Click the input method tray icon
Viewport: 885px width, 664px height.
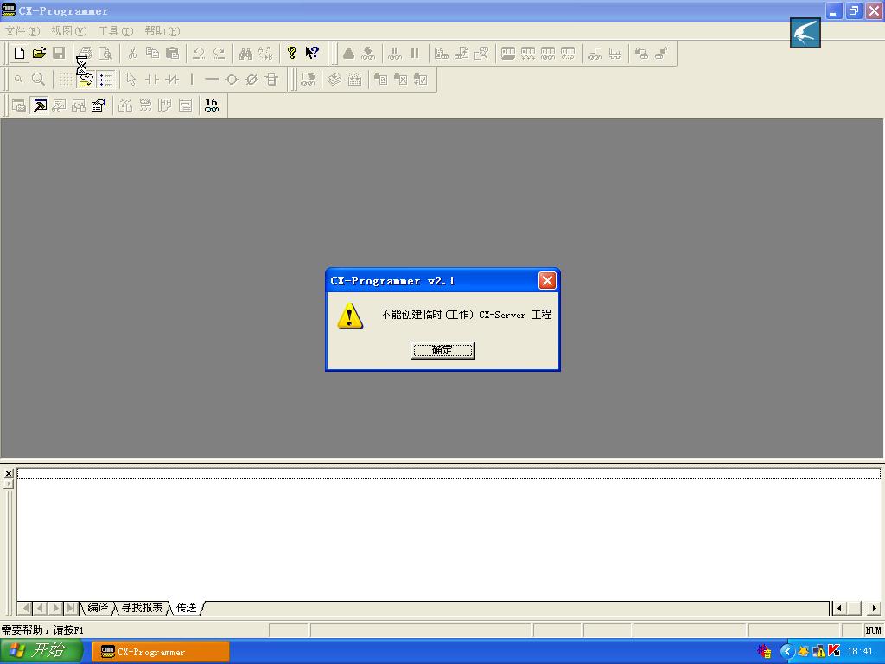click(x=764, y=652)
